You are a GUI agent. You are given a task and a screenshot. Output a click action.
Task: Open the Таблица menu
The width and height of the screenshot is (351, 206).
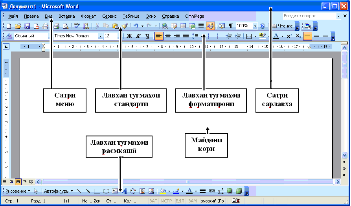[x=131, y=16]
